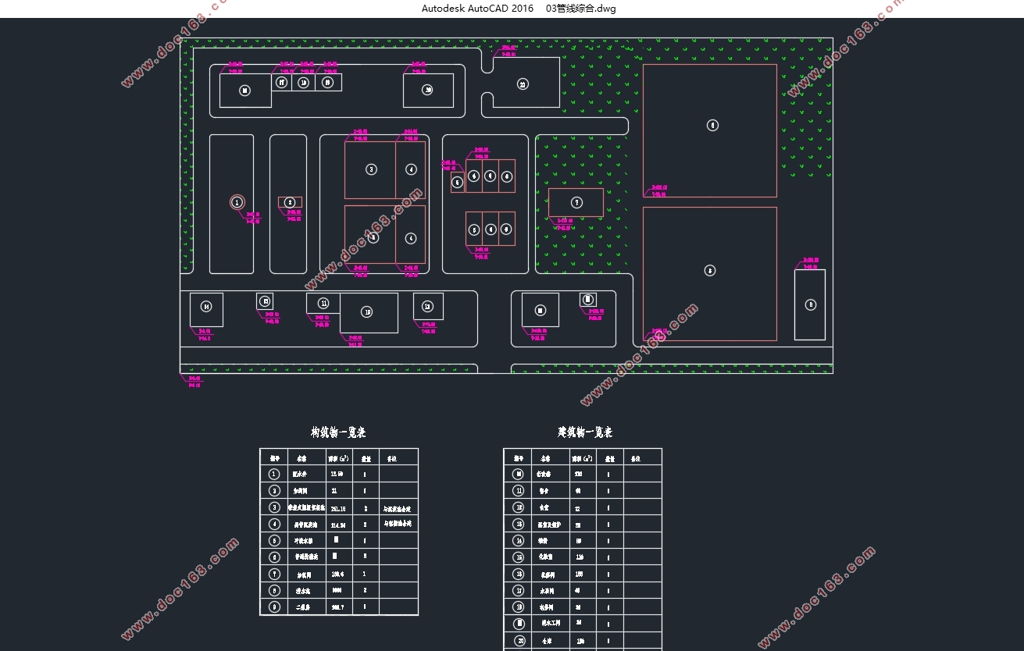The image size is (1024, 651).
Task: Select circled number 1 in structures table
Action: 273,474
